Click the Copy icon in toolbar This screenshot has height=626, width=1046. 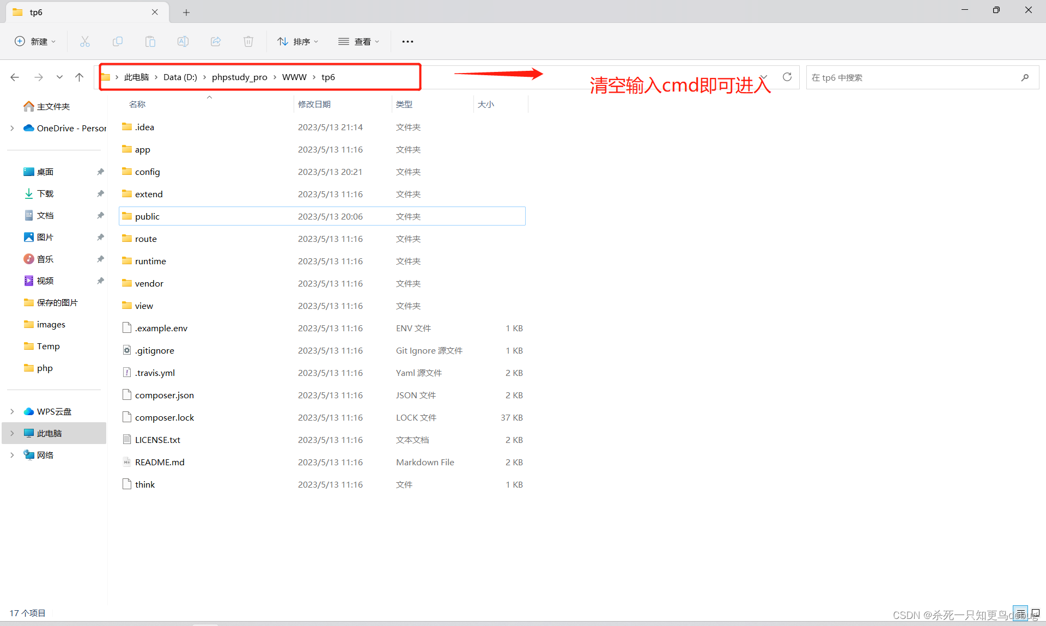tap(118, 41)
